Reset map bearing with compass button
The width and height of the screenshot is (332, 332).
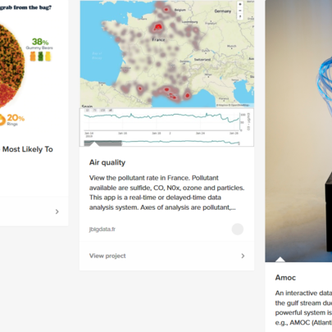pos(240,16)
